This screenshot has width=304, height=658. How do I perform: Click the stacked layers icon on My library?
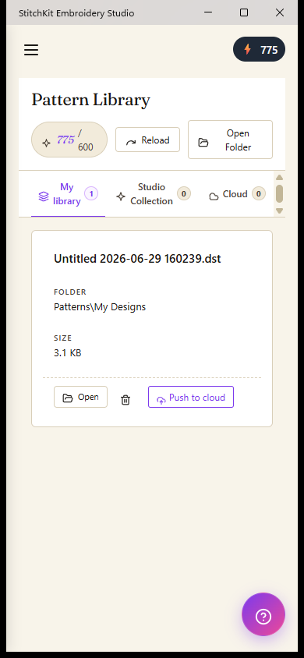pyautogui.click(x=43, y=196)
